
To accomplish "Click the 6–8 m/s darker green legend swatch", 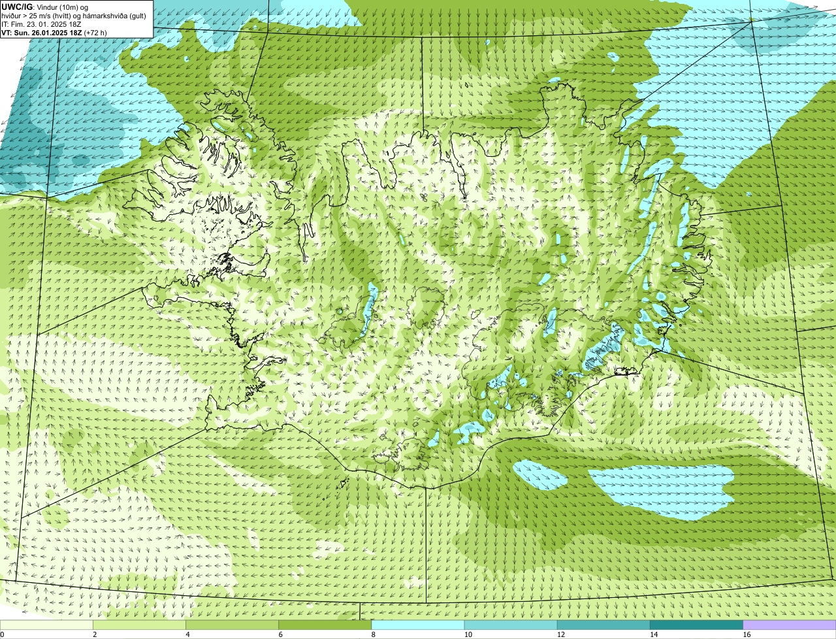I will [x=325, y=625].
